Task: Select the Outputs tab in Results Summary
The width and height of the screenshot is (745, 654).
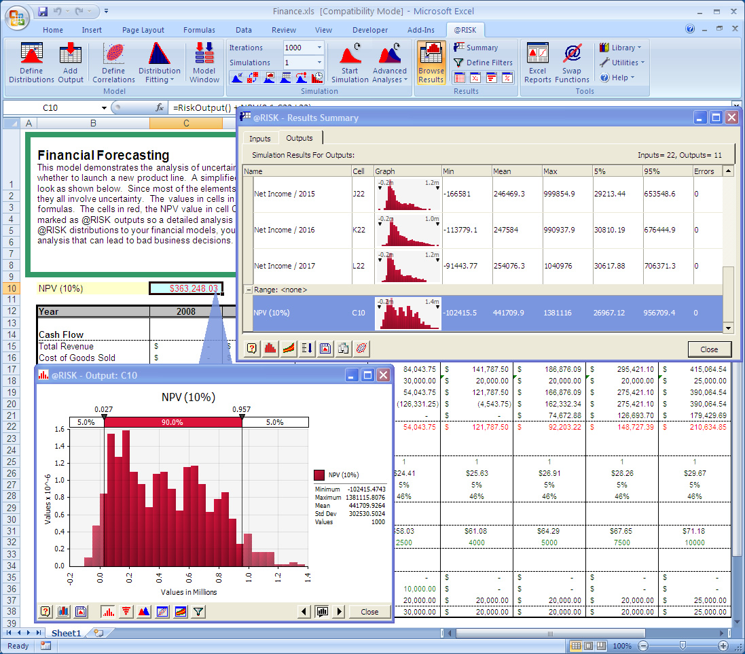Action: pyautogui.click(x=299, y=138)
